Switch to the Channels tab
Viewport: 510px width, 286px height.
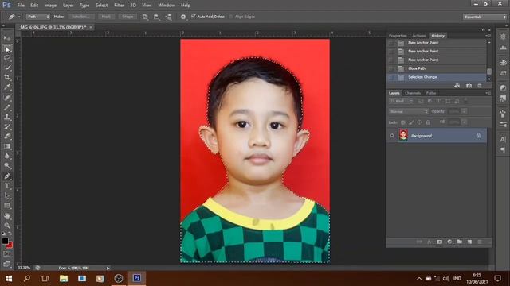click(413, 93)
